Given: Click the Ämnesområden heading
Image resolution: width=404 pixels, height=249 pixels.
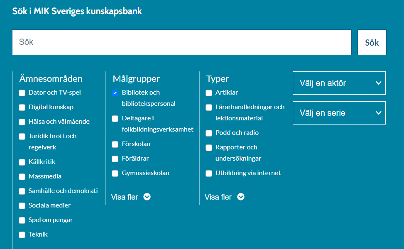Looking at the screenshot, I should tap(51, 78).
